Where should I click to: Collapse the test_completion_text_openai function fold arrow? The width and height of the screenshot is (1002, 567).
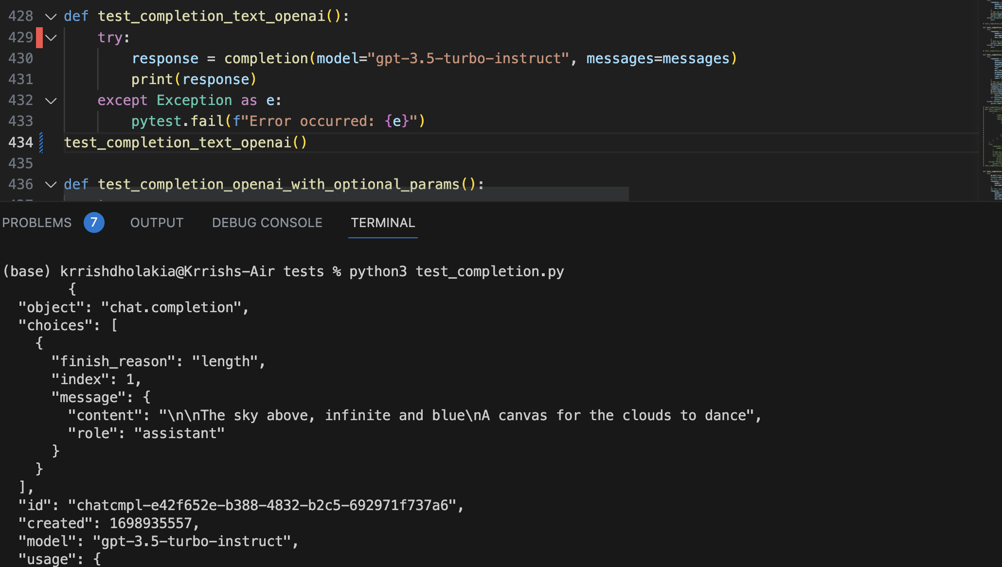[x=51, y=16]
